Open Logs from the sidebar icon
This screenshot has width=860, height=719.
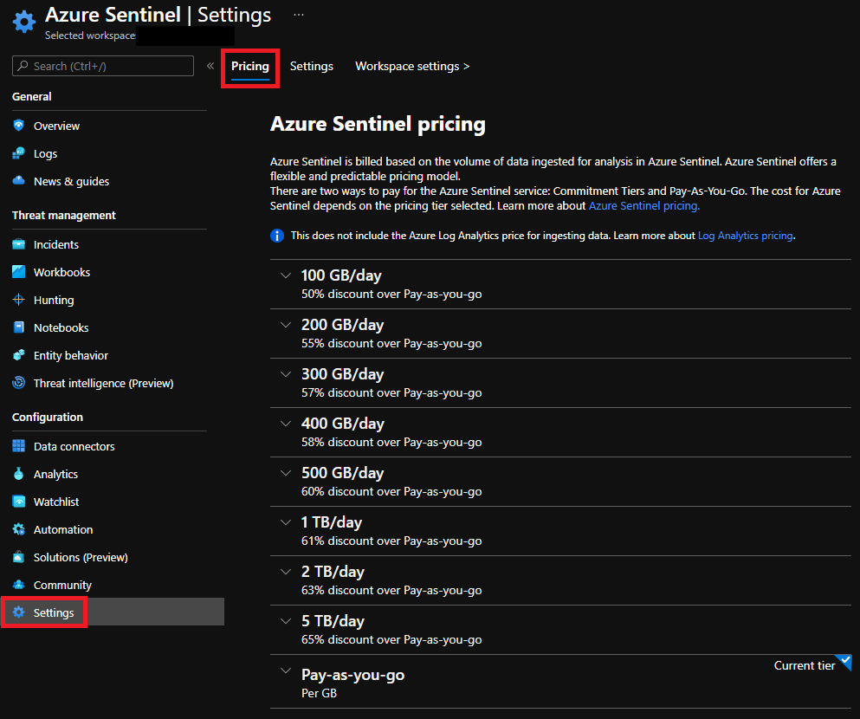click(19, 153)
